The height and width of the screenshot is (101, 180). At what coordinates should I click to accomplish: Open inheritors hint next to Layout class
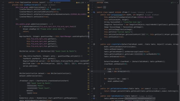click(141, 12)
